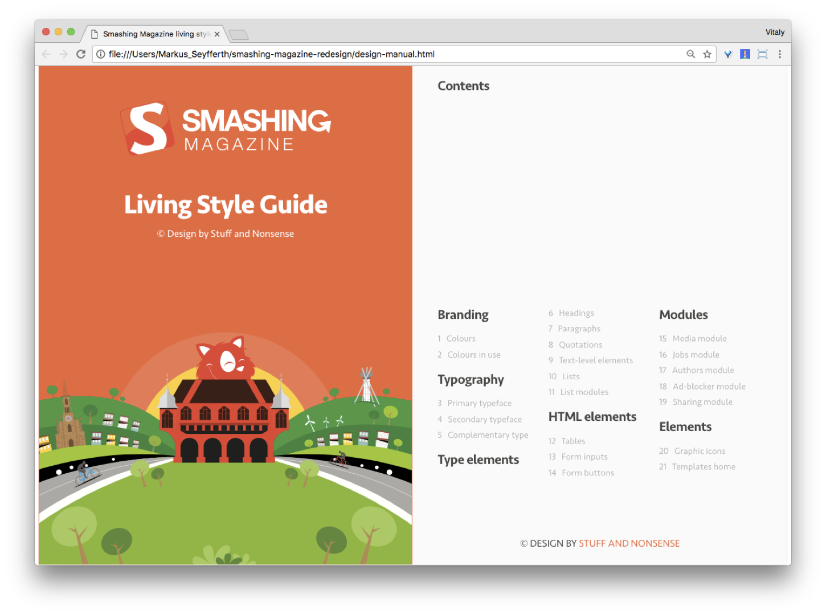Open the Graphic icons link
Screen dimensions: 826x615
(x=699, y=451)
